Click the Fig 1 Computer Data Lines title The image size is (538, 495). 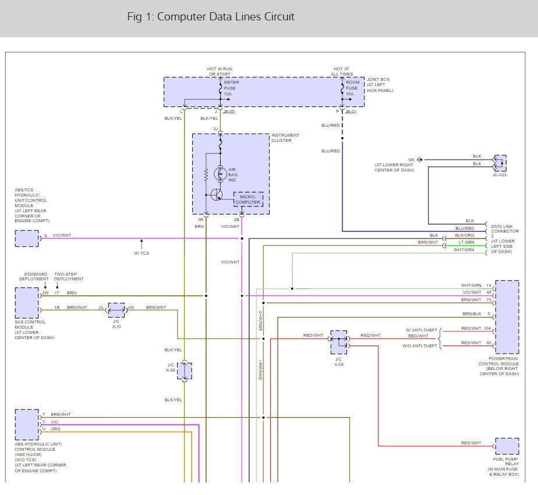211,17
